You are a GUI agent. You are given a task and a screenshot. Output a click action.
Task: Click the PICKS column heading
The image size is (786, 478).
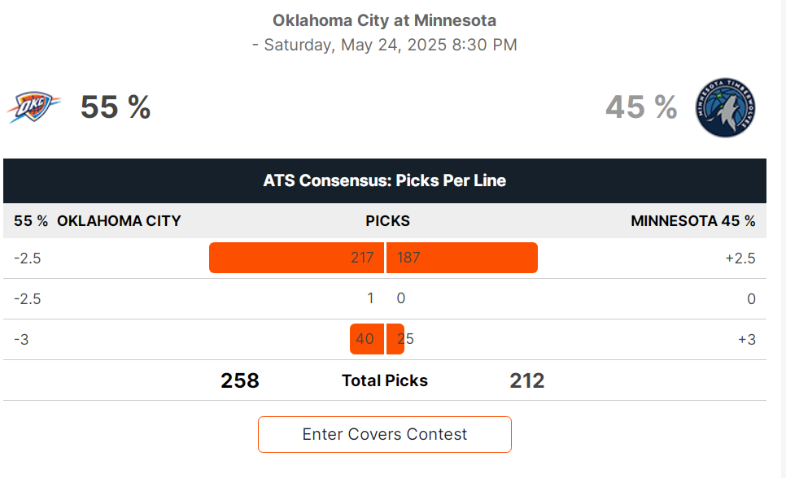point(387,221)
